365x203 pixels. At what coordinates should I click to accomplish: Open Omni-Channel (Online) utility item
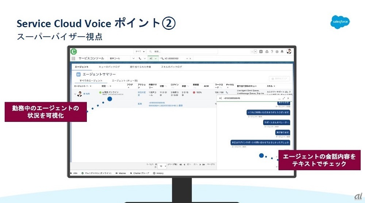click(96, 173)
